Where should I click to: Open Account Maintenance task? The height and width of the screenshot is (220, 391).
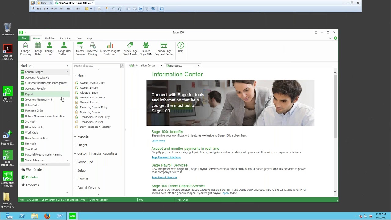92,83
